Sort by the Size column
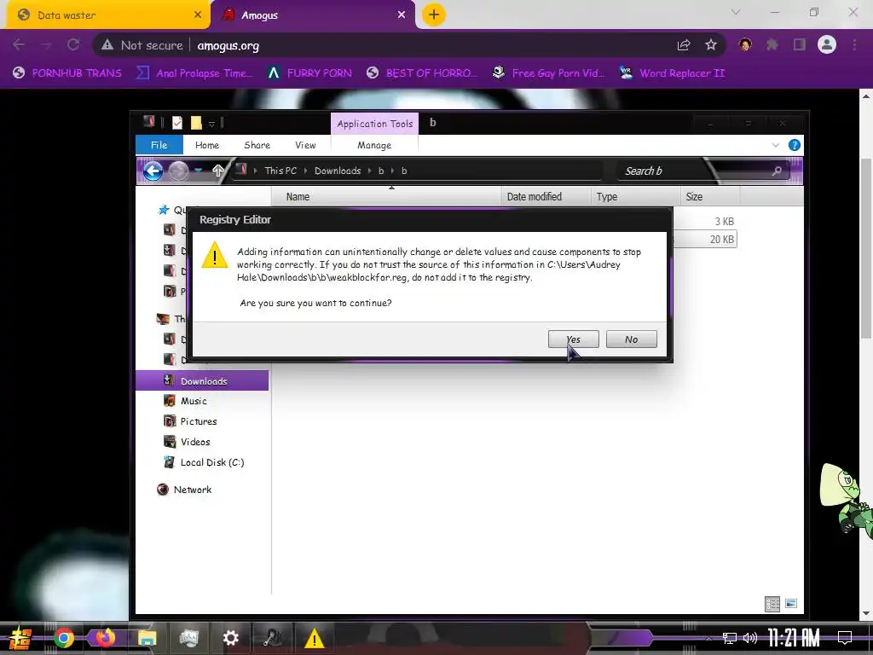The height and width of the screenshot is (655, 873). coord(710,197)
